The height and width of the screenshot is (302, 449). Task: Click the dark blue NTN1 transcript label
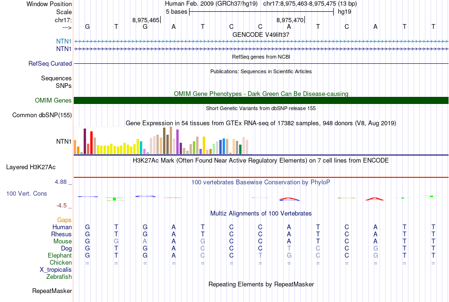click(64, 49)
